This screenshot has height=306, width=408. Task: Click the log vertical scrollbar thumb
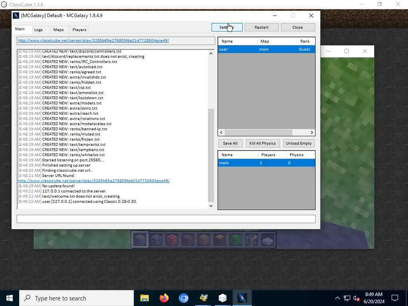pos(211,155)
